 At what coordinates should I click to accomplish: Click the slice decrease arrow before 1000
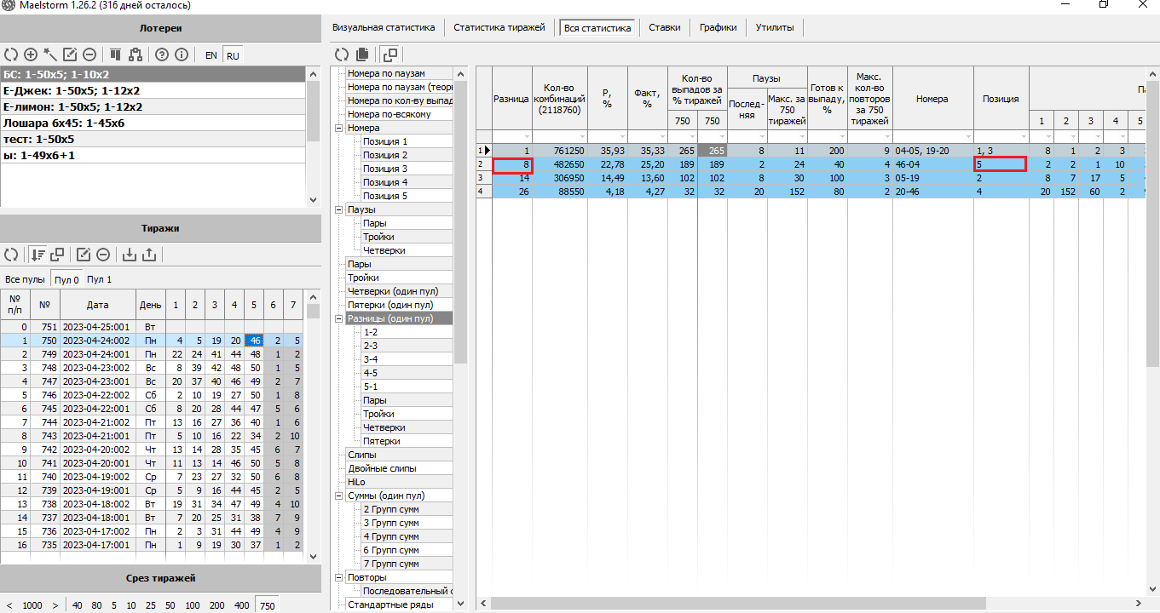9,604
